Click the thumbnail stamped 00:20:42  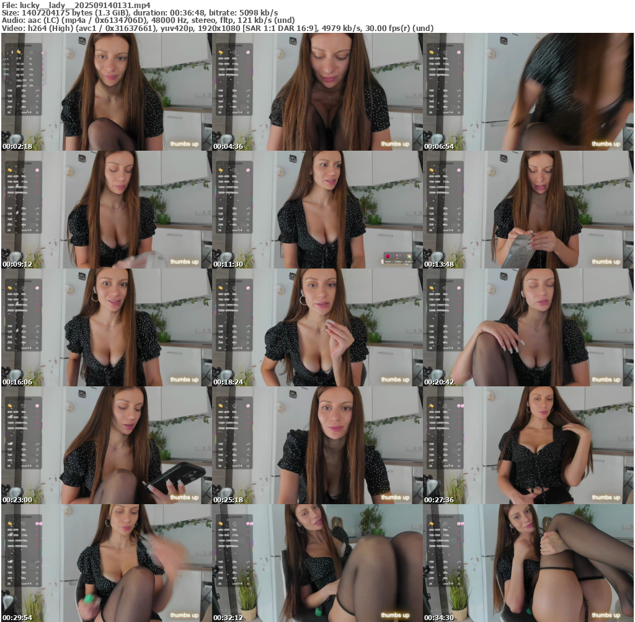pyautogui.click(x=528, y=327)
